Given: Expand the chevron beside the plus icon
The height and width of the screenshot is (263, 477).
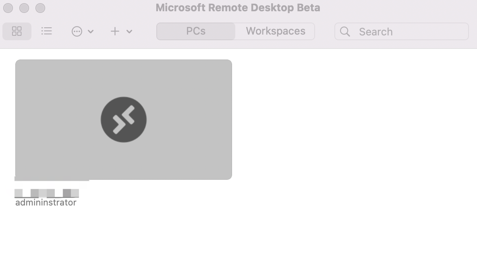Looking at the screenshot, I should pyautogui.click(x=129, y=31).
